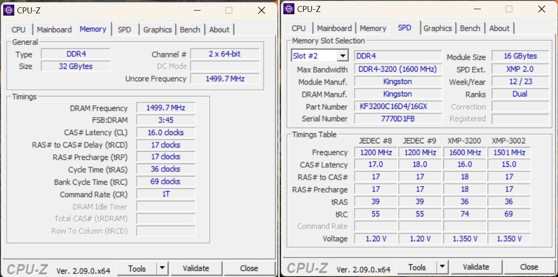
Task: Click the 1501 MHz frequency cell
Action: [509, 153]
